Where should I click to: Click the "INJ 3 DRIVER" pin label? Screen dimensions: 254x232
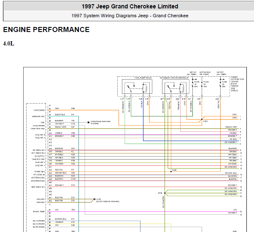(39, 224)
